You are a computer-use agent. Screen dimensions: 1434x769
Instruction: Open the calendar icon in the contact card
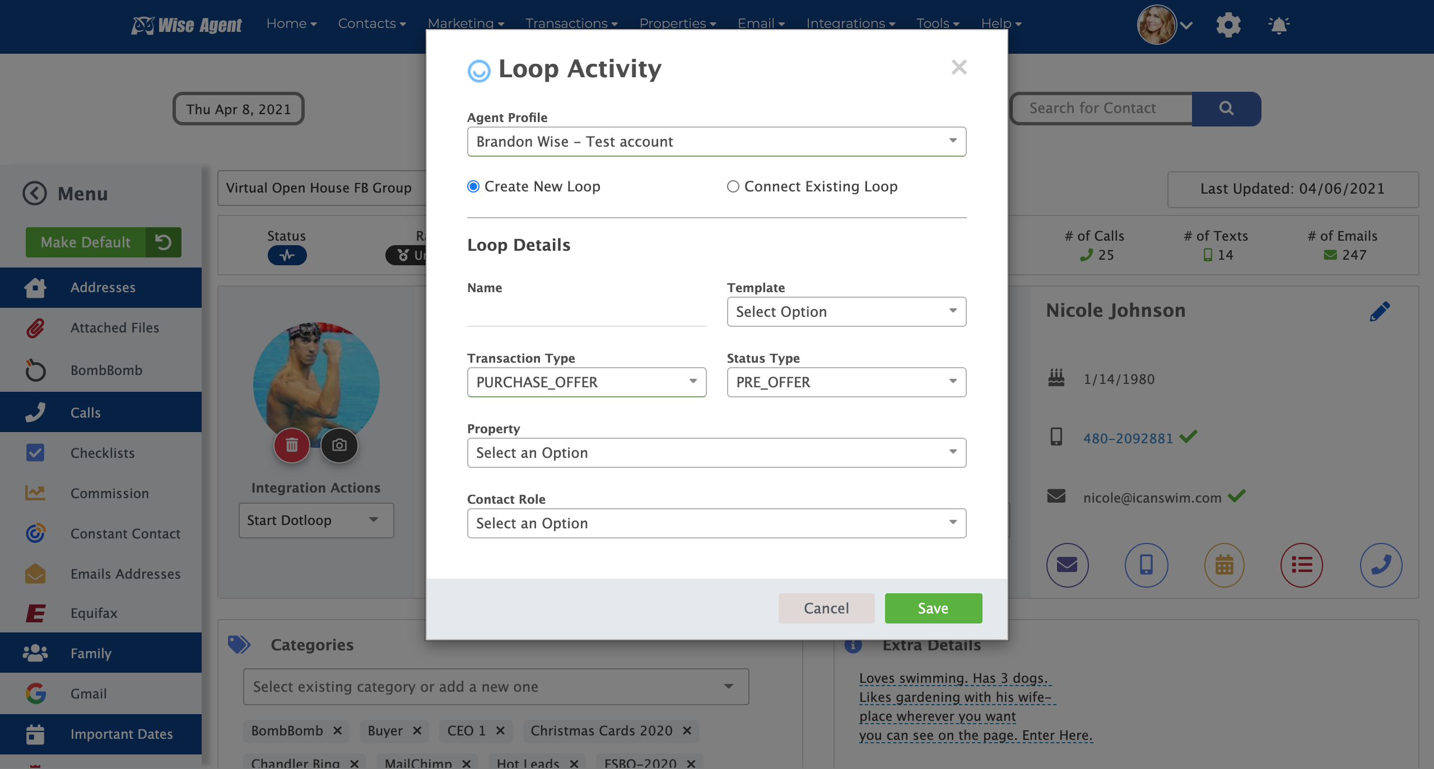[x=1224, y=565]
